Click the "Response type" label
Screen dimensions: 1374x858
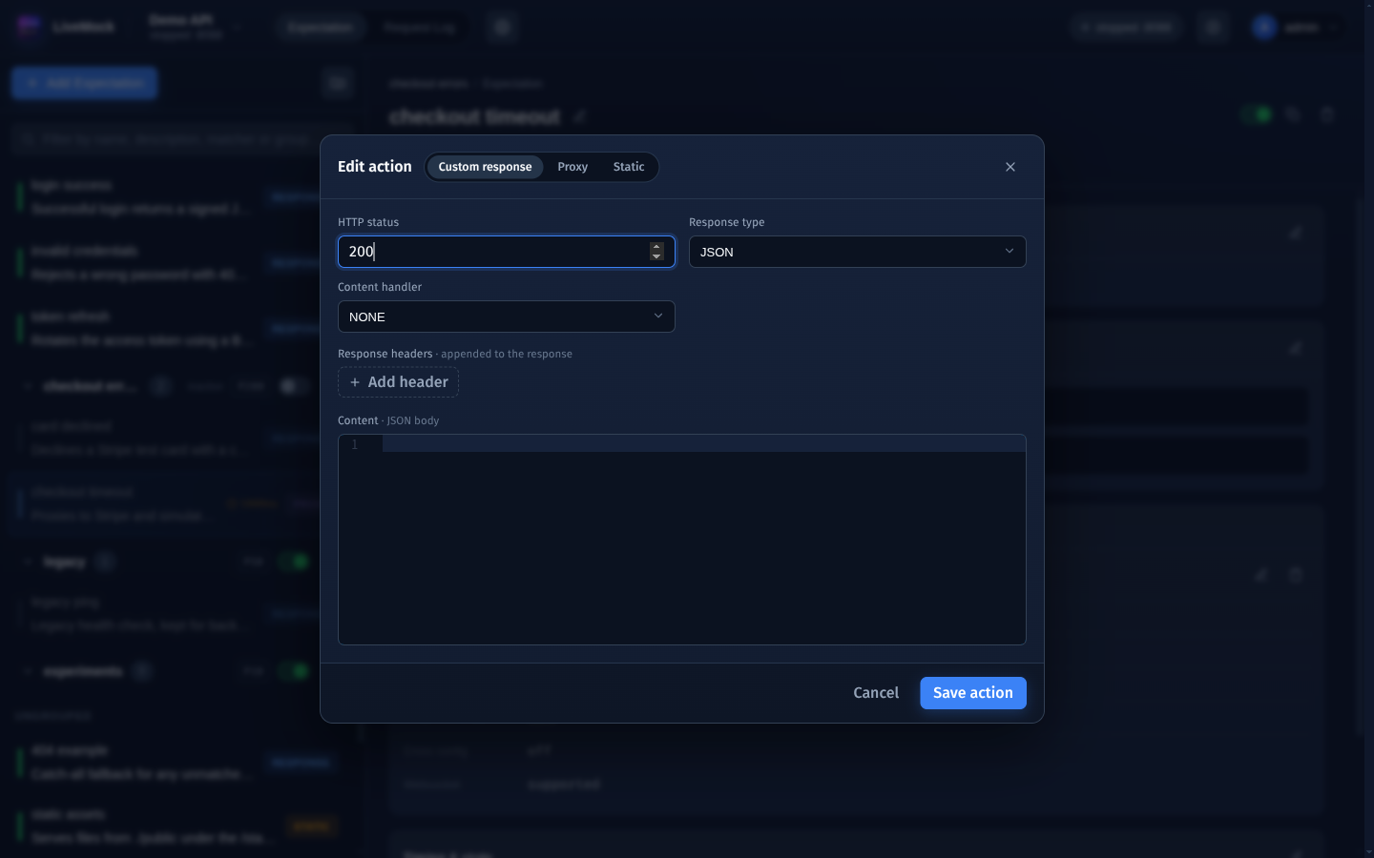click(x=727, y=222)
